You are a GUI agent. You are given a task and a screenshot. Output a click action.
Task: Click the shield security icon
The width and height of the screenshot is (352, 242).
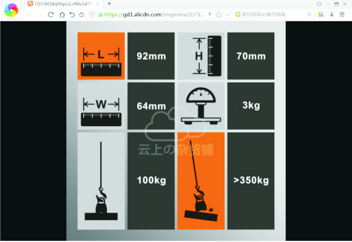92,15
